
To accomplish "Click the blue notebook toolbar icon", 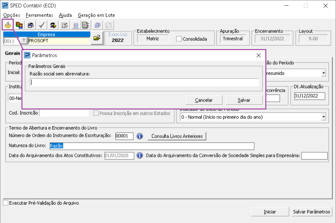I will (76, 25).
